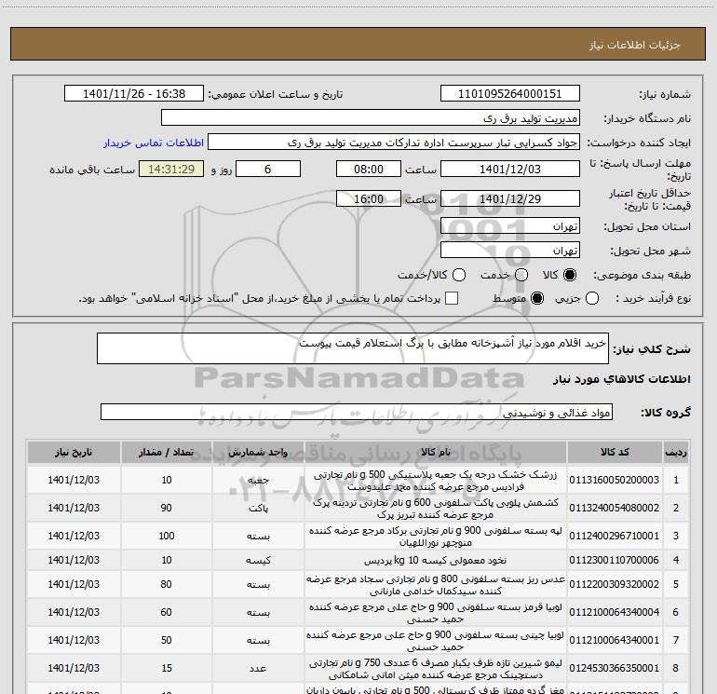Click the کد کالا column header
Screen dimensions: 717x694
coord(615,453)
